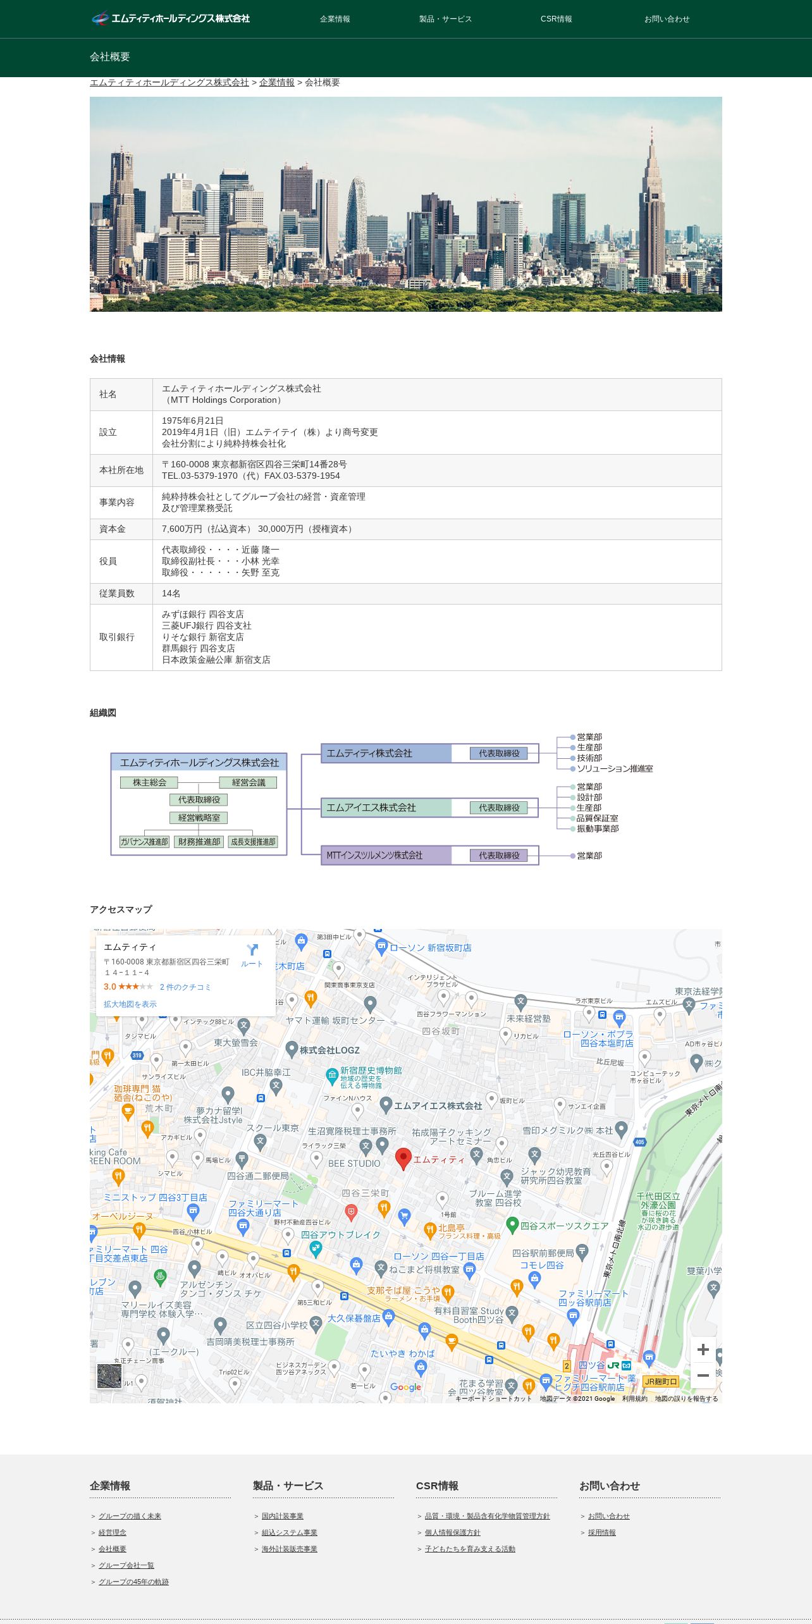The width and height of the screenshot is (812, 1624).
Task: Open footer link グループの描く未来
Action: pyautogui.click(x=130, y=1516)
